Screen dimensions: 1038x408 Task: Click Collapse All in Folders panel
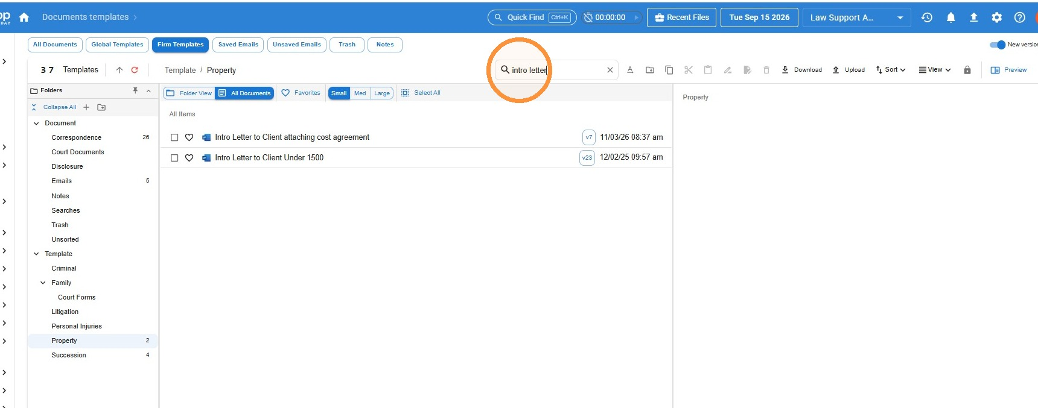54,107
